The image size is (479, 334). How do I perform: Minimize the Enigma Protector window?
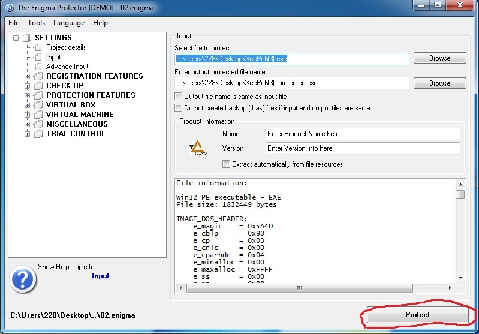coord(422,5)
